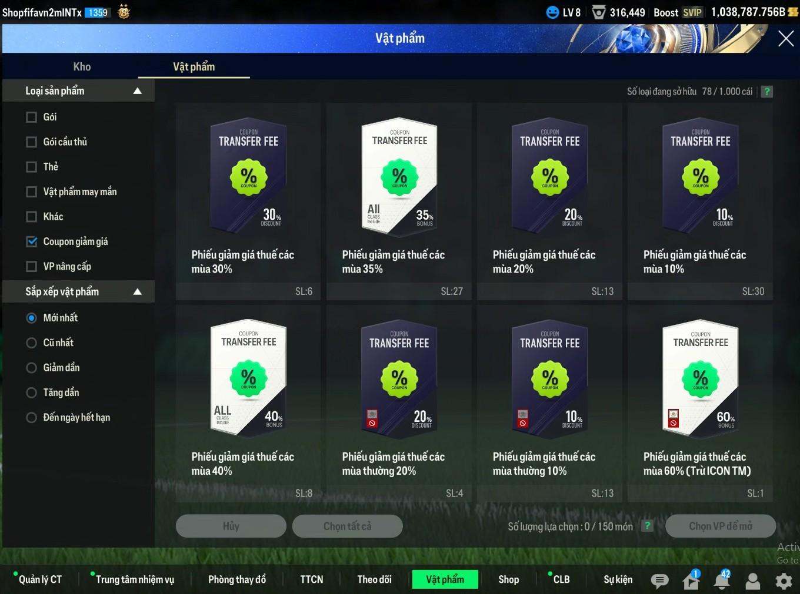
Task: Click the green help icon beside owned count
Action: click(767, 92)
